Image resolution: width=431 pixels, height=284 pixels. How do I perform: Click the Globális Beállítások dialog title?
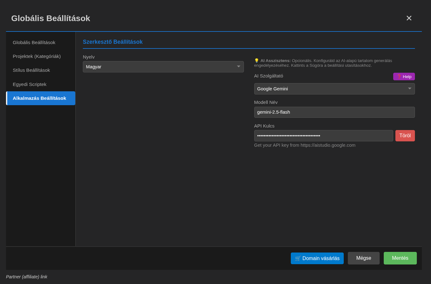[51, 18]
